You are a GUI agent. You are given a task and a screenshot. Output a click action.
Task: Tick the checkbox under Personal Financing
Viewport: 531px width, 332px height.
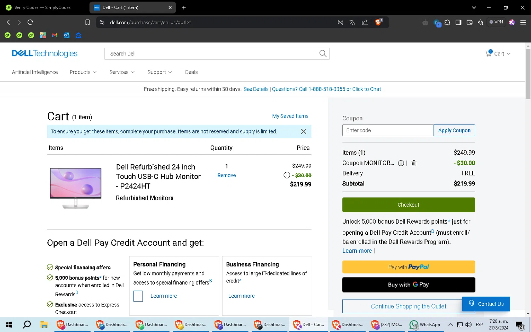(138, 296)
